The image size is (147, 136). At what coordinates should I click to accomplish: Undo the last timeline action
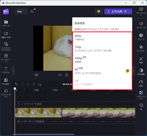click(16, 84)
